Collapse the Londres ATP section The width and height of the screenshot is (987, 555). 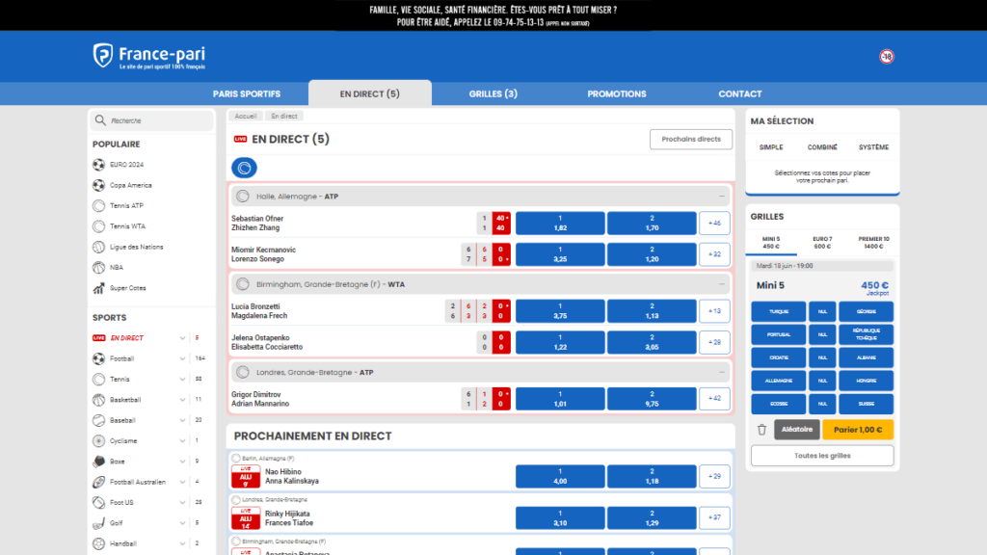tap(722, 373)
